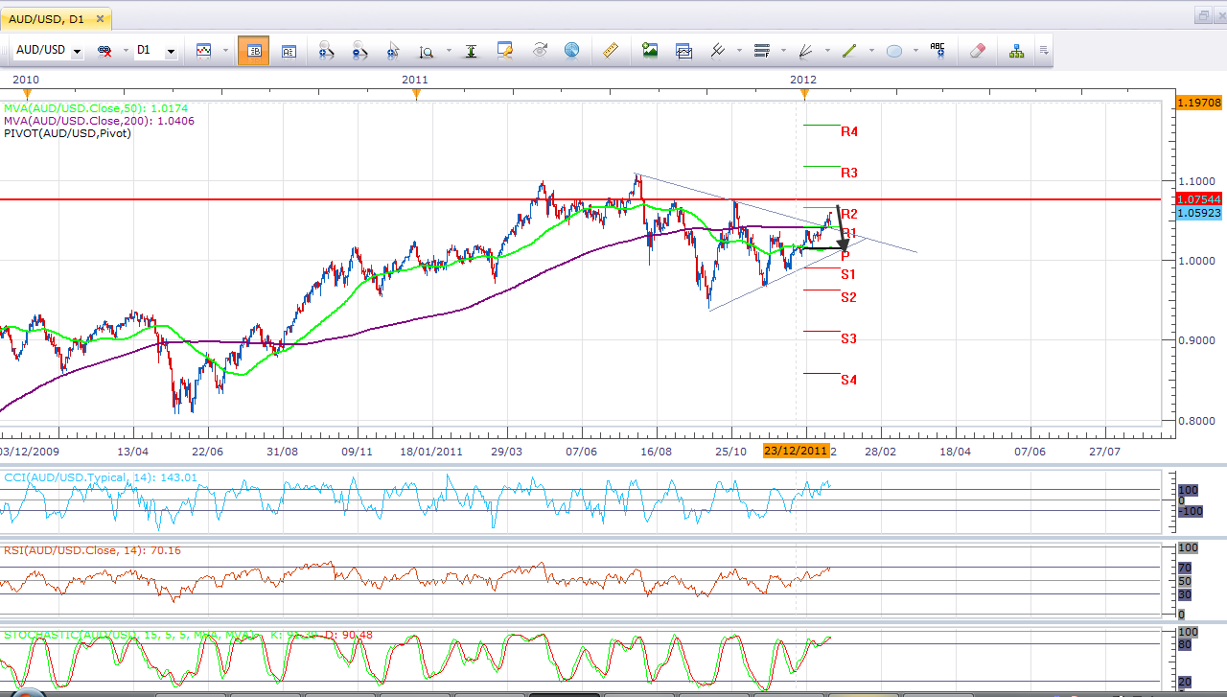Select the green trend line tool
The height and width of the screenshot is (697, 1227).
849,51
